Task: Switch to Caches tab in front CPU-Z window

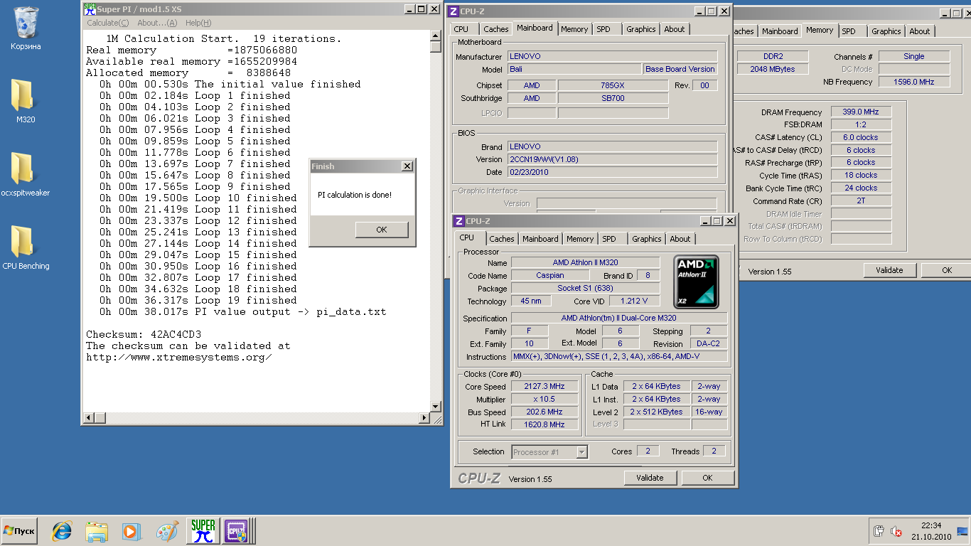Action: (502, 239)
